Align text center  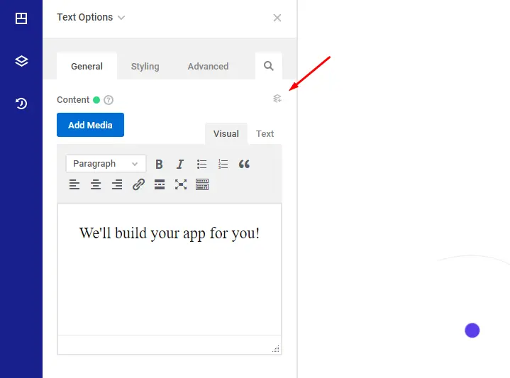click(96, 184)
